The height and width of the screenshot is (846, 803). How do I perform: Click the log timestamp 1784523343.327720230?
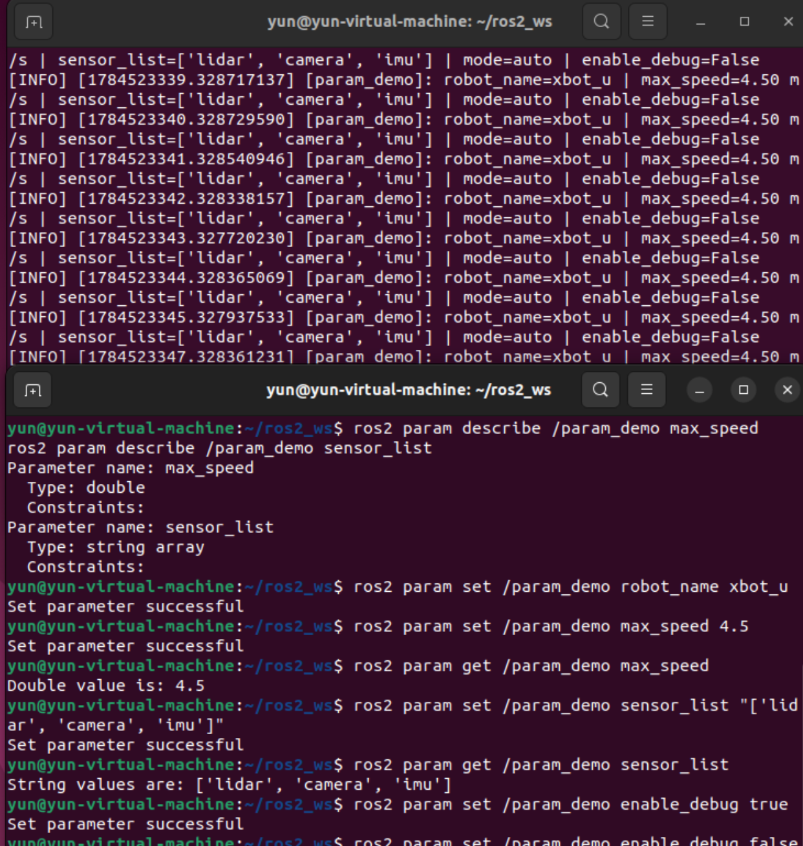(x=186, y=238)
